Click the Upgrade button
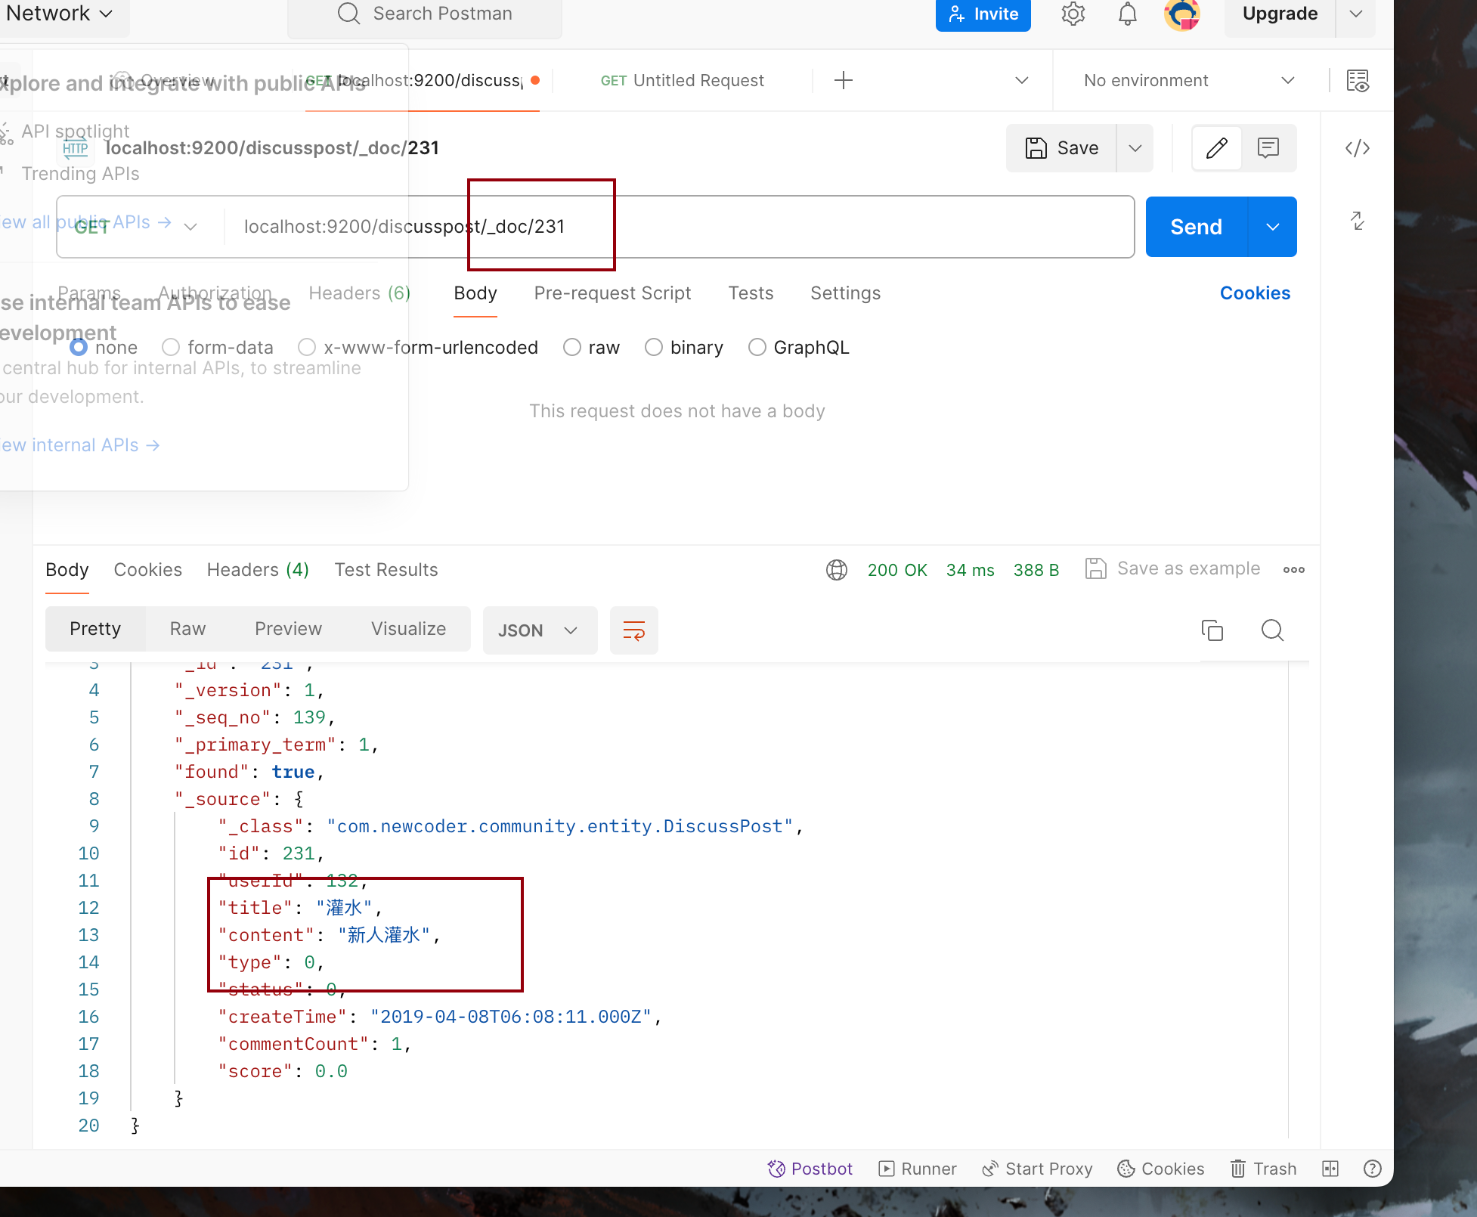 (1279, 14)
